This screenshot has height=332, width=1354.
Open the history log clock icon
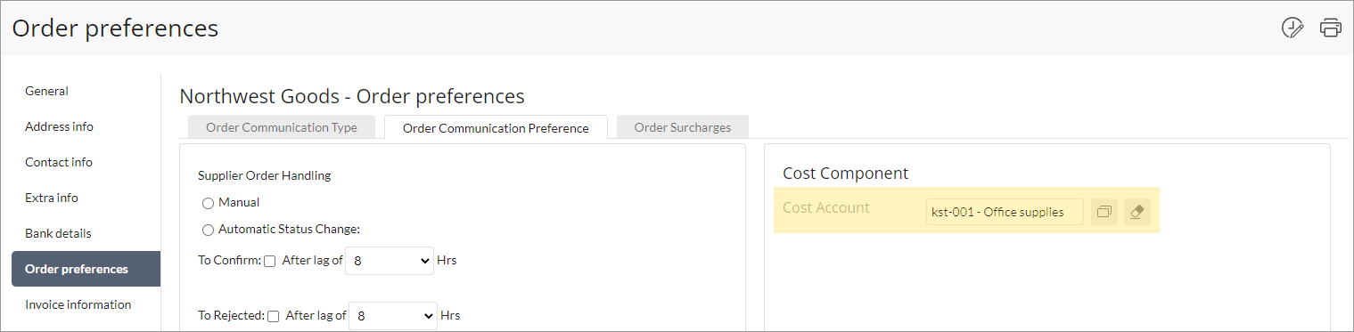pos(1292,28)
